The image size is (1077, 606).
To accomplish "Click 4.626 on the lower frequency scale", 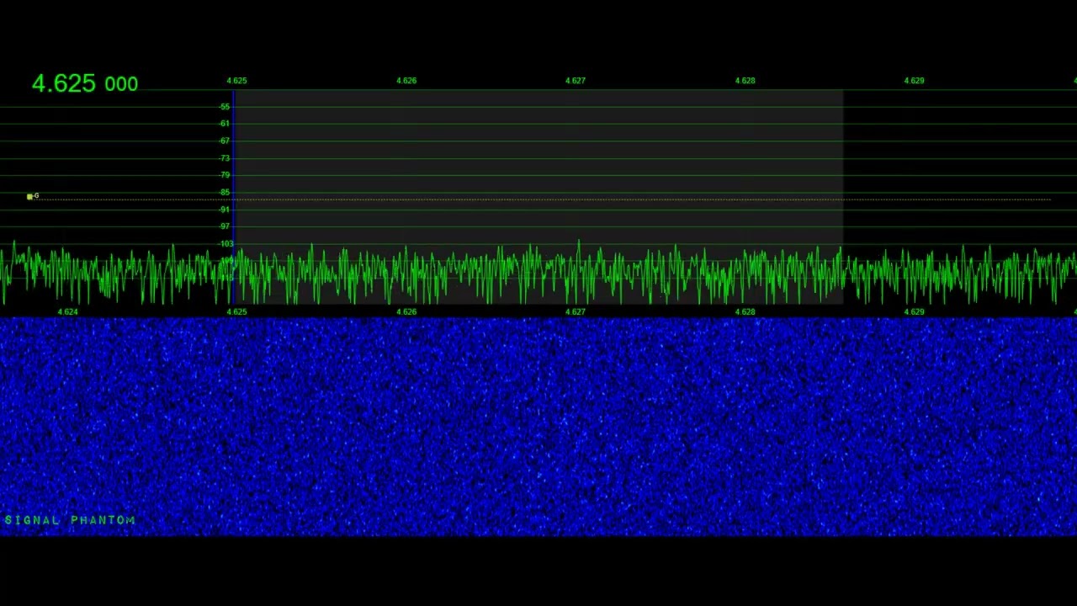I will (406, 311).
